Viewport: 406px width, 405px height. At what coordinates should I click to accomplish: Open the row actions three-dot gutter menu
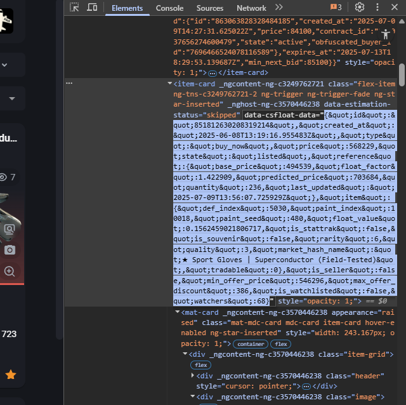[x=69, y=83]
